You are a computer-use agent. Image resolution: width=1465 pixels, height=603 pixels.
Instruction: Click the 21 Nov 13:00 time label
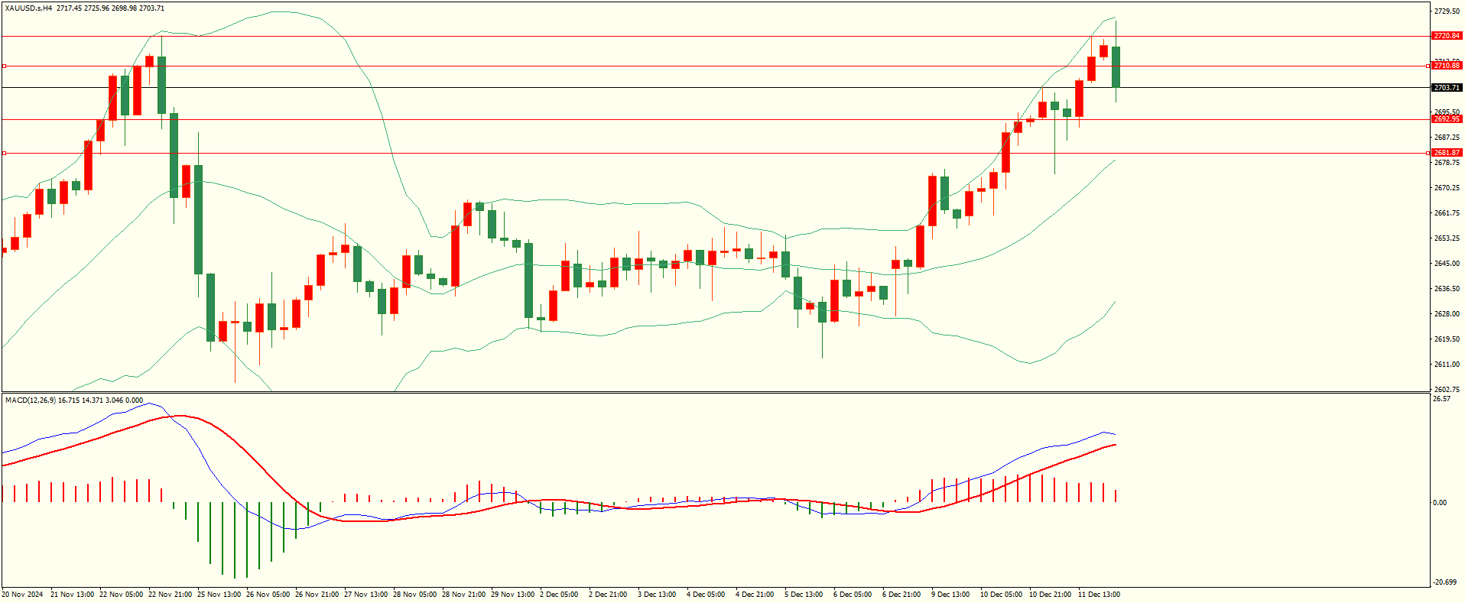pos(73,595)
